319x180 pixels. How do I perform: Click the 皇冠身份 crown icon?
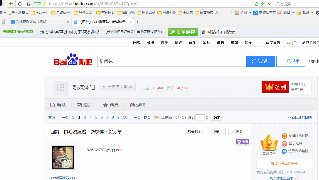269,142
